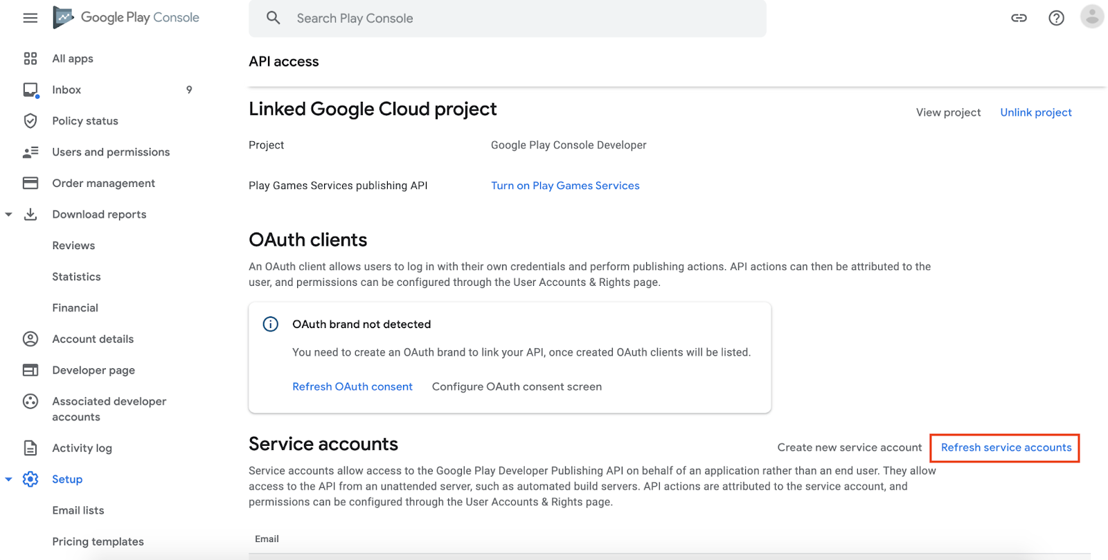Click the OAuth info circle icon
The image size is (1108, 560).
(271, 324)
